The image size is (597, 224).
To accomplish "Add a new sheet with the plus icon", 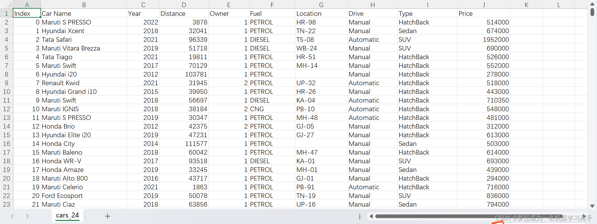I will 108,216.
